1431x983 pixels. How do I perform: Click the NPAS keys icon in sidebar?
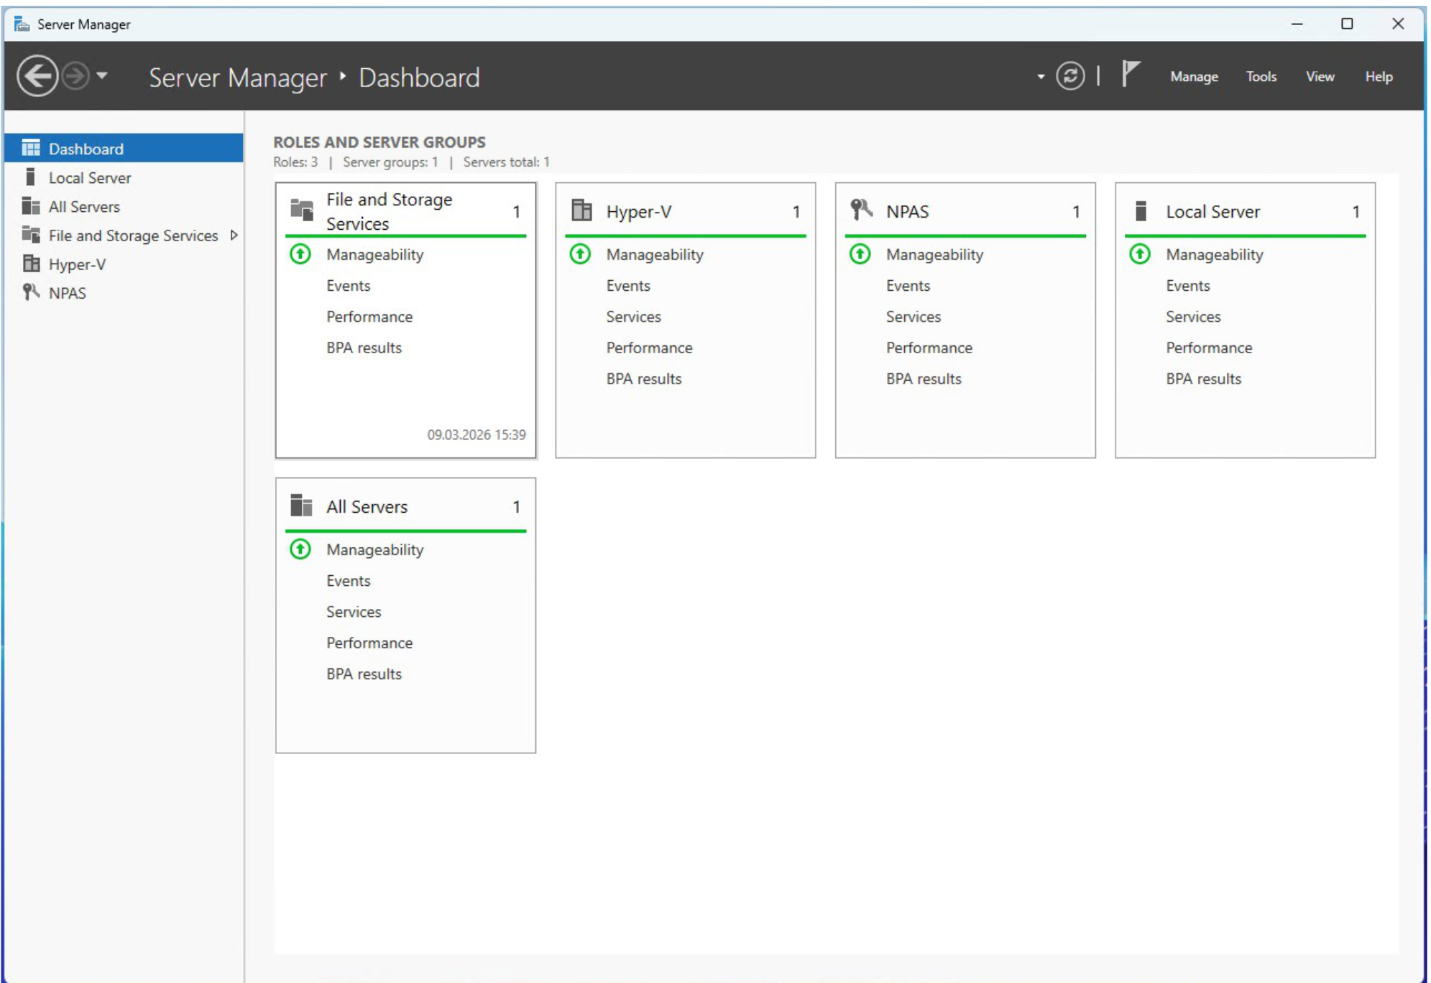click(x=31, y=292)
